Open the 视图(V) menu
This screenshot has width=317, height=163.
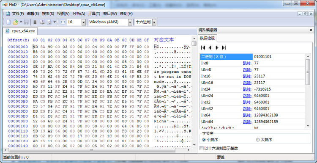coord(63,14)
